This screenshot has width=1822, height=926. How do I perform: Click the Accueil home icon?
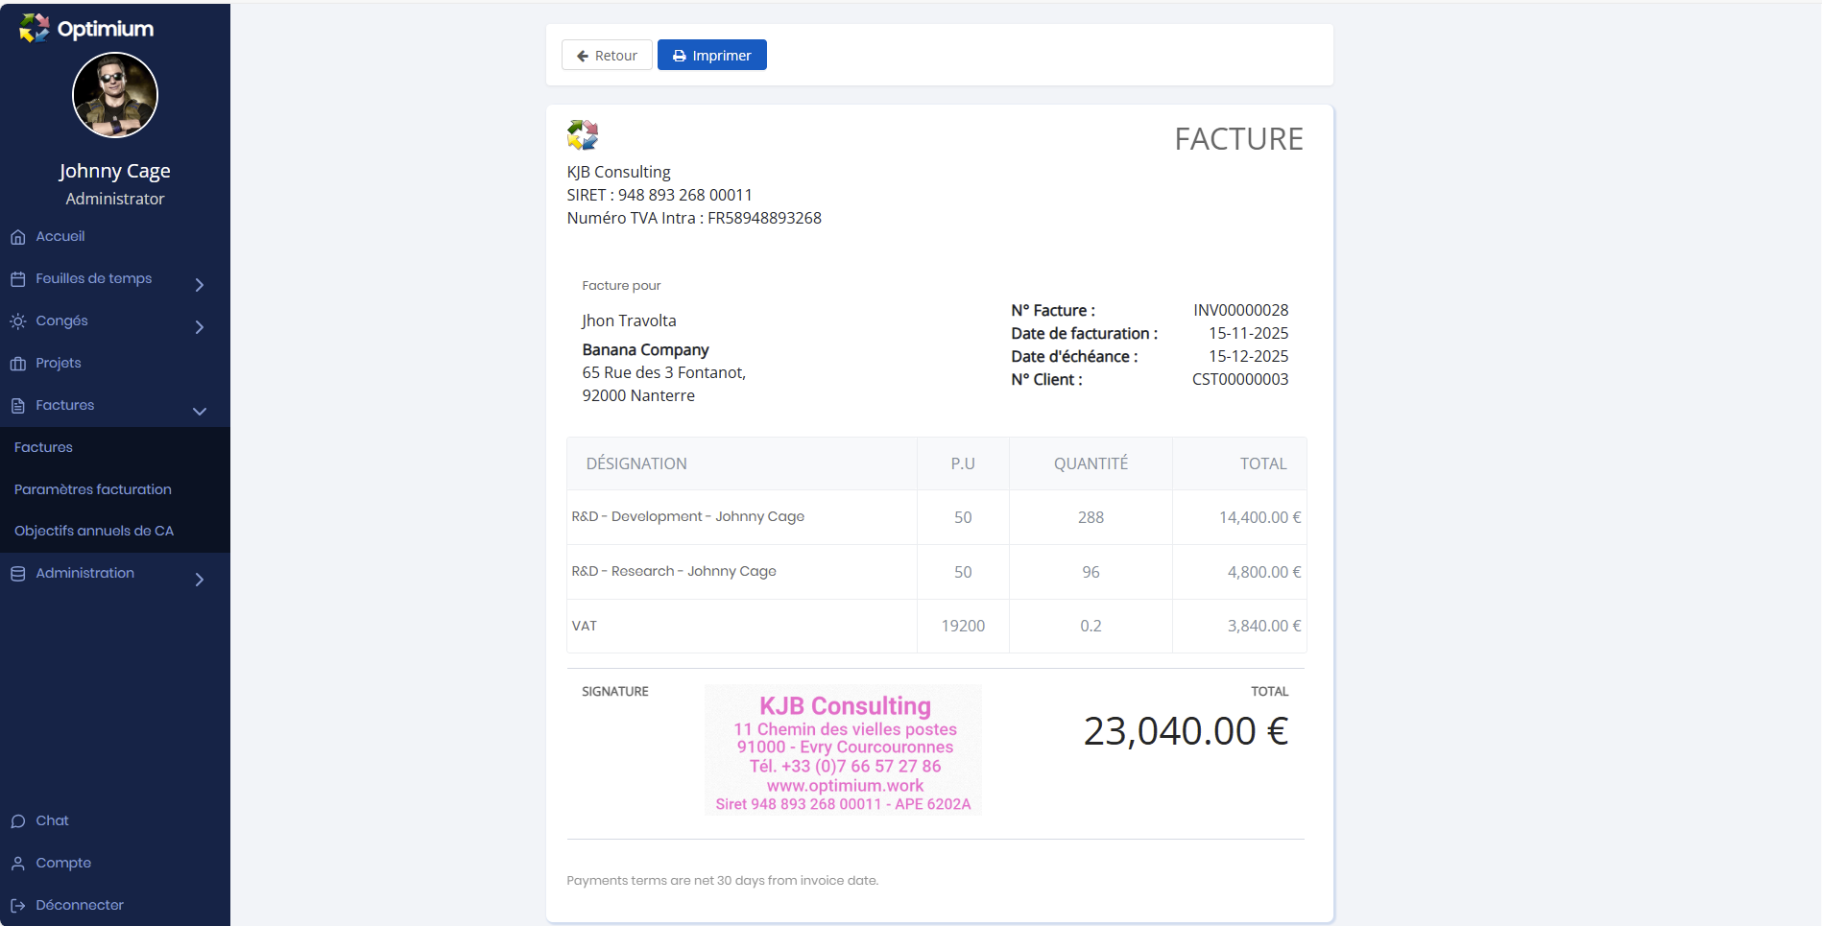(x=18, y=237)
